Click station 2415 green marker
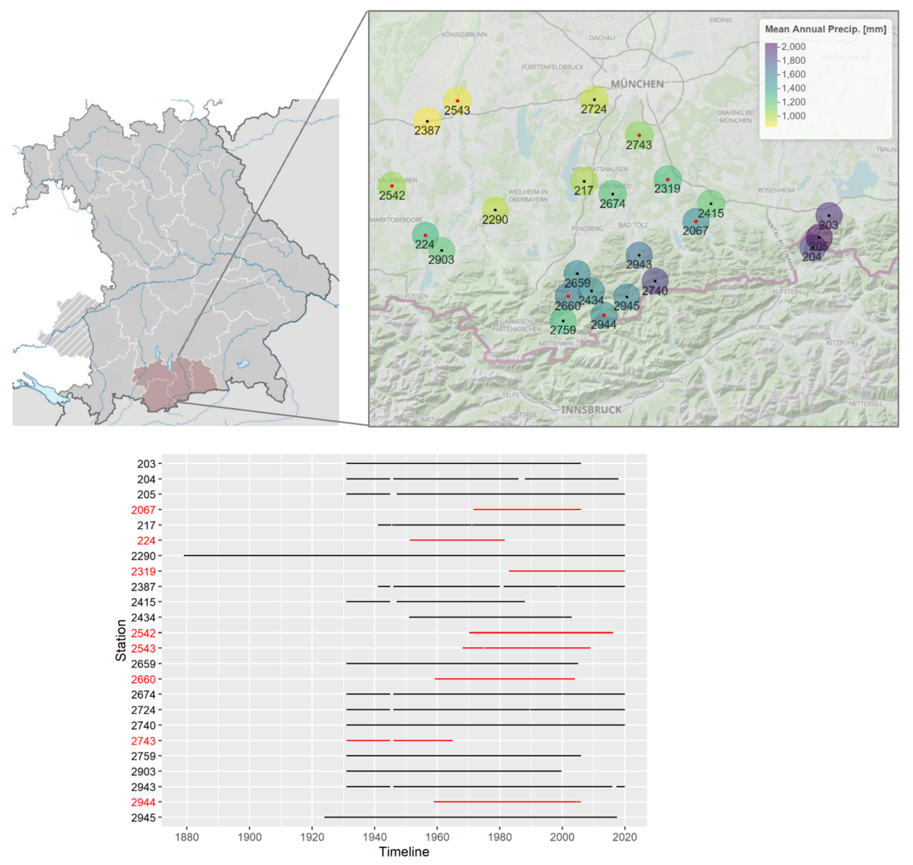 [711, 203]
